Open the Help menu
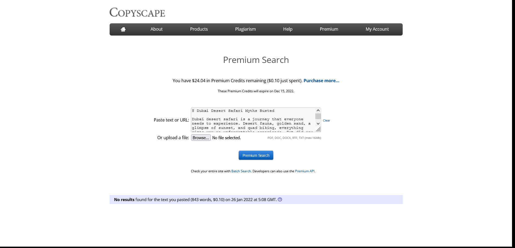Screen dimensions: 515x248 tap(288, 29)
